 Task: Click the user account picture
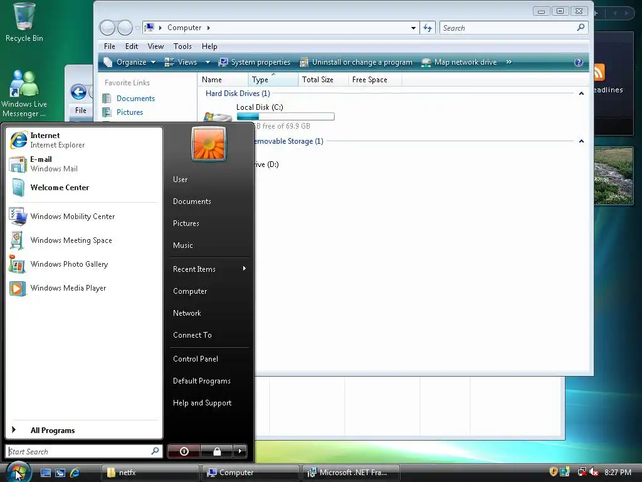209,144
